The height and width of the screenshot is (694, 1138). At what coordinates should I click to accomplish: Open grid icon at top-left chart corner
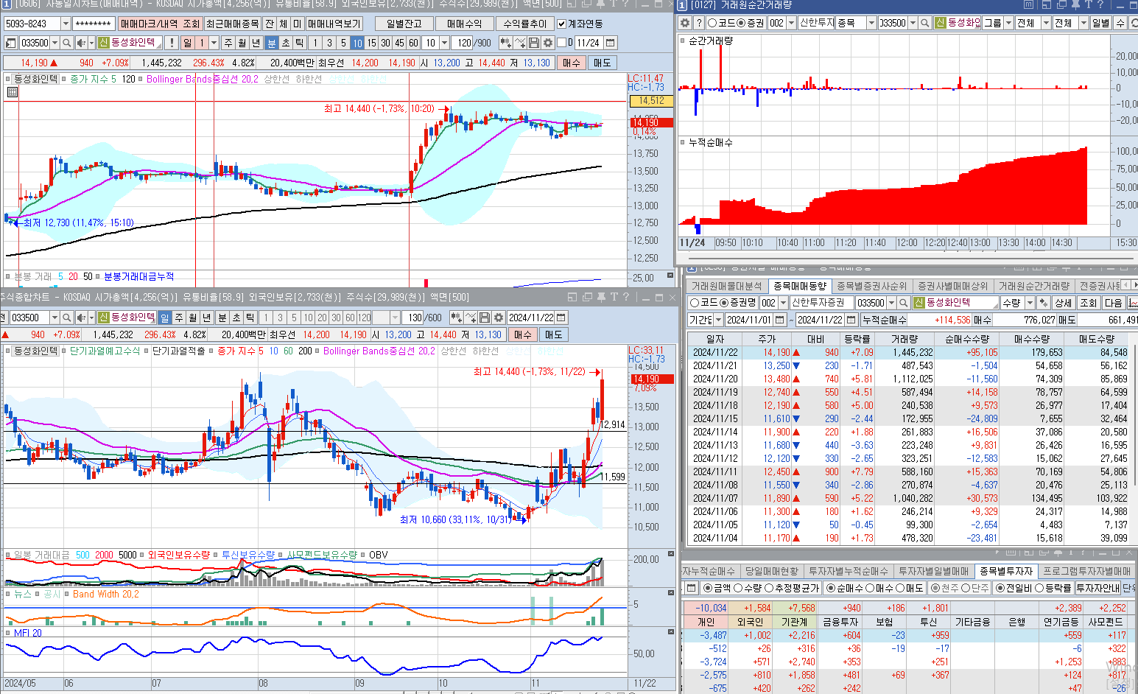point(13,92)
